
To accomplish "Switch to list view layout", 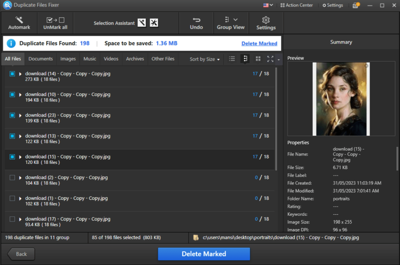I will coord(232,59).
